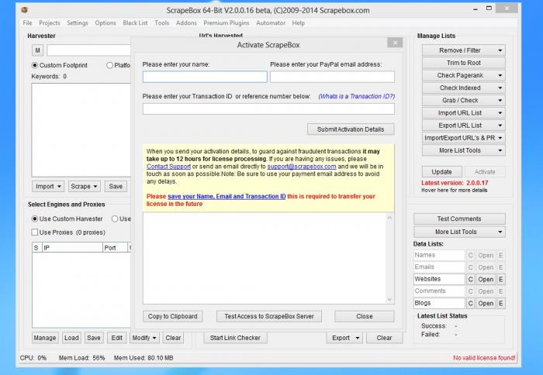
Task: Open the Projects menu
Action: click(49, 22)
